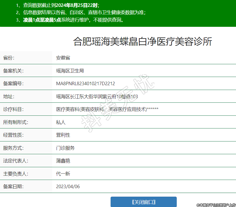This screenshot has height=207, width=236.
Task: Select the 私人 ownership value
Action: click(61, 122)
